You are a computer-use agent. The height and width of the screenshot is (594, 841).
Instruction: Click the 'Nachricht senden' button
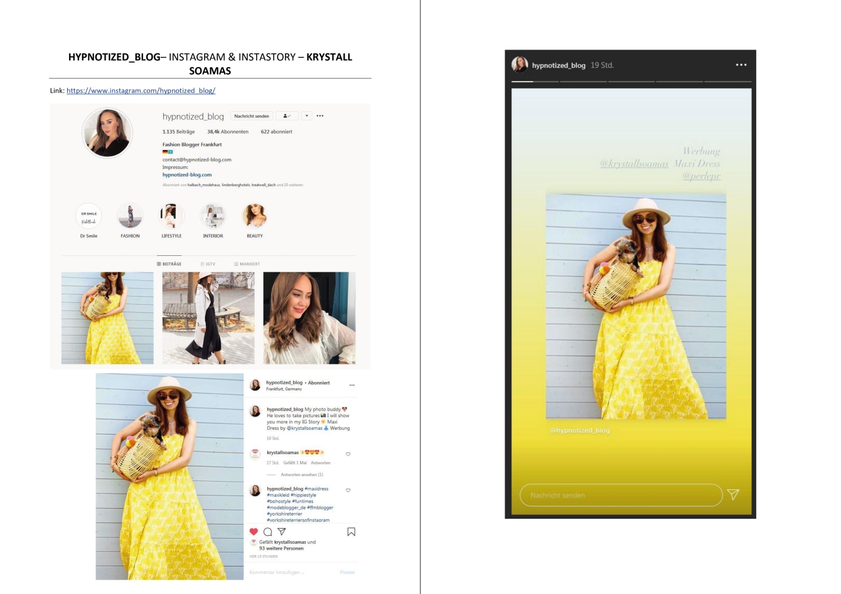(252, 116)
